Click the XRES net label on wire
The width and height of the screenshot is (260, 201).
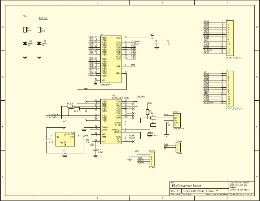[x=86, y=88]
